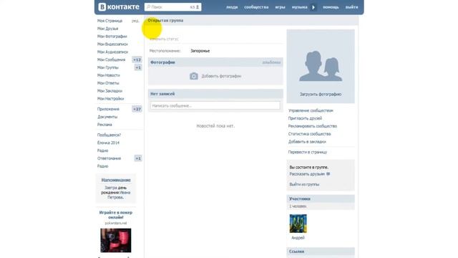Click Выйти из группы
The width and height of the screenshot is (458, 258).
pyautogui.click(x=304, y=184)
